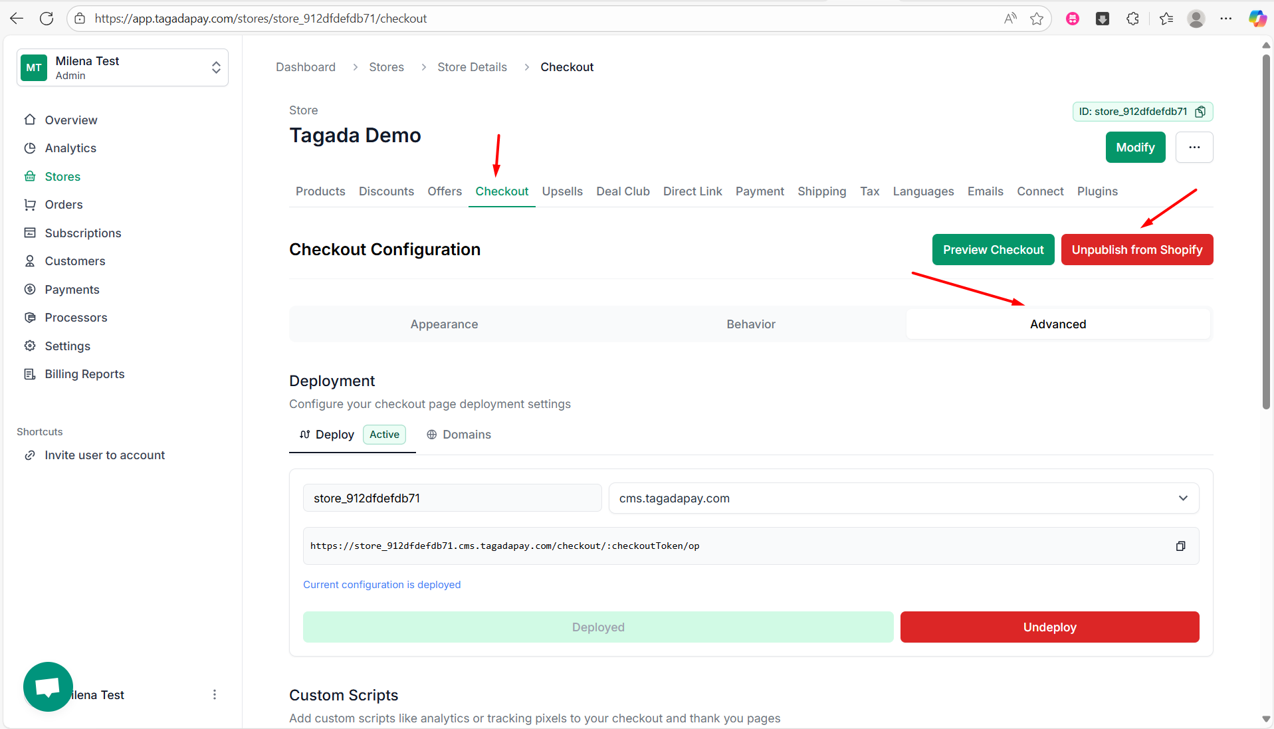
Task: Open Settings in sidebar
Action: tap(67, 346)
